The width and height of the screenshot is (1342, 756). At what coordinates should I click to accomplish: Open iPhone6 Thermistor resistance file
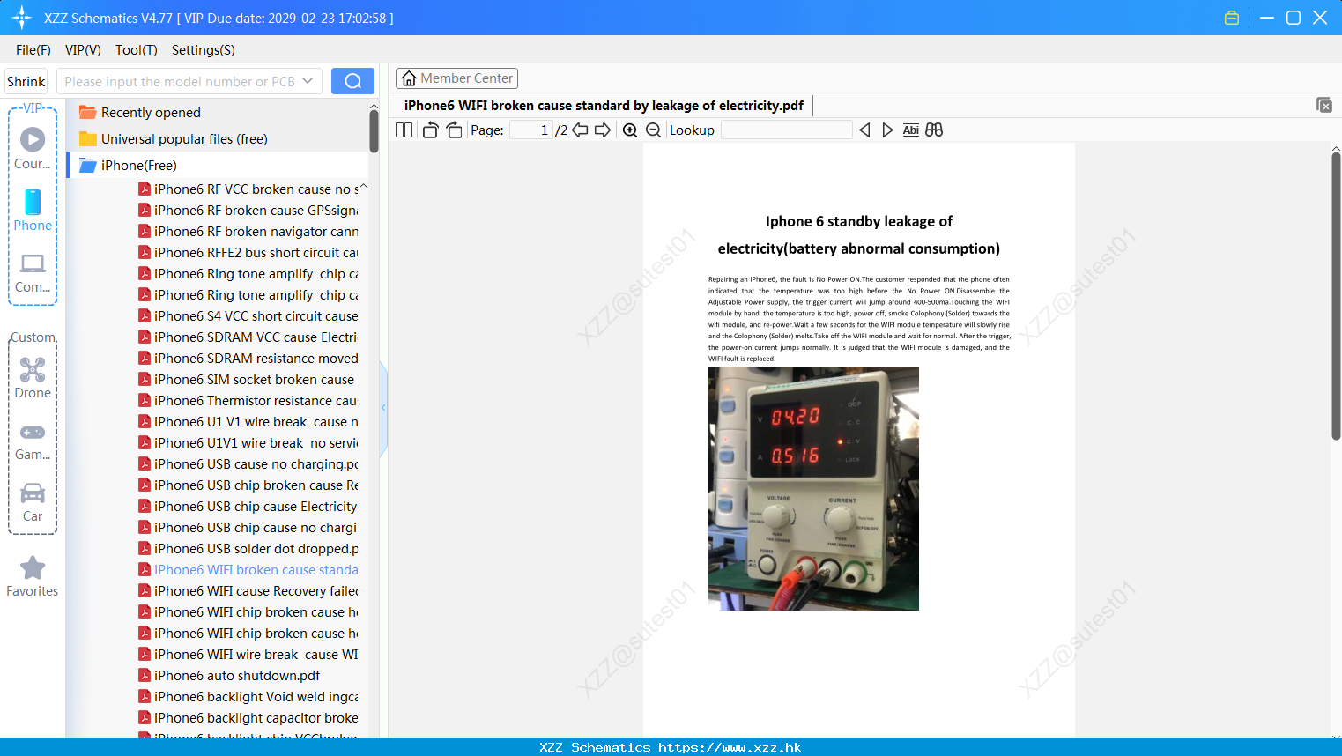(248, 401)
